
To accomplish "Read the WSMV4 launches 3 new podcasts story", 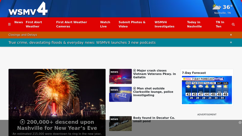I will [x=82, y=42].
